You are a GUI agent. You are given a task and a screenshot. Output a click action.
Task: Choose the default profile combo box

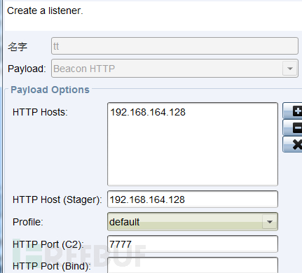click(x=193, y=222)
